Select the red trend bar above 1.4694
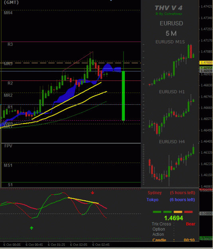Screen dimensions: 213x249 click(188, 212)
